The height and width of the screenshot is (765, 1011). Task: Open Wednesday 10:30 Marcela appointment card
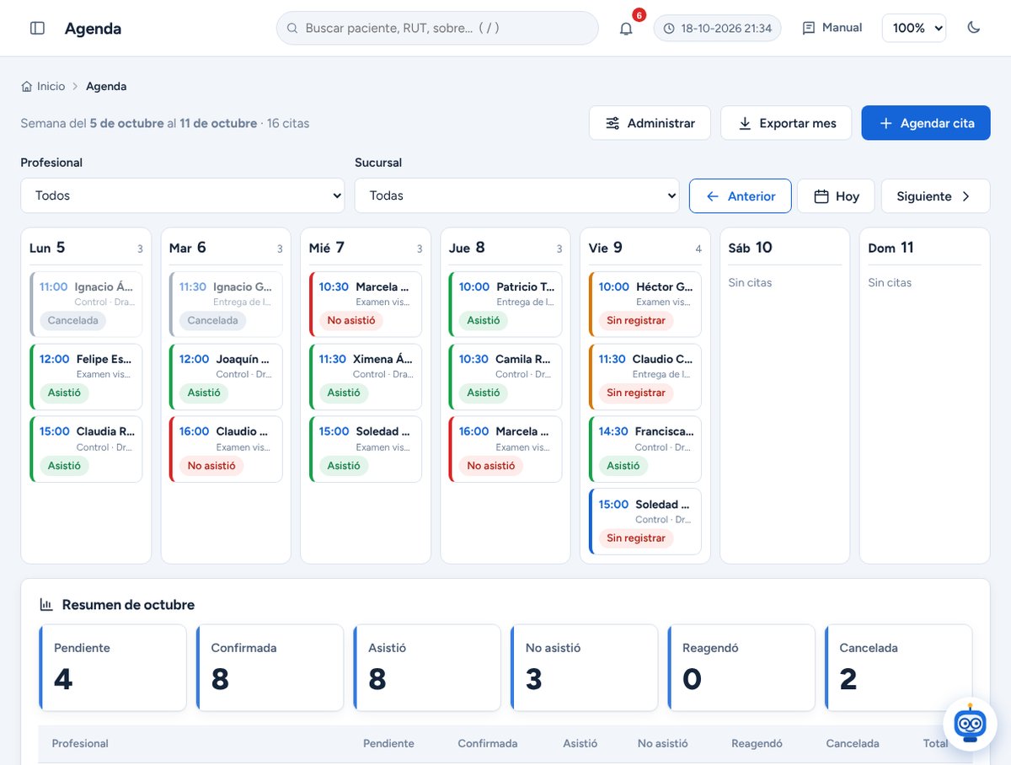coord(366,304)
